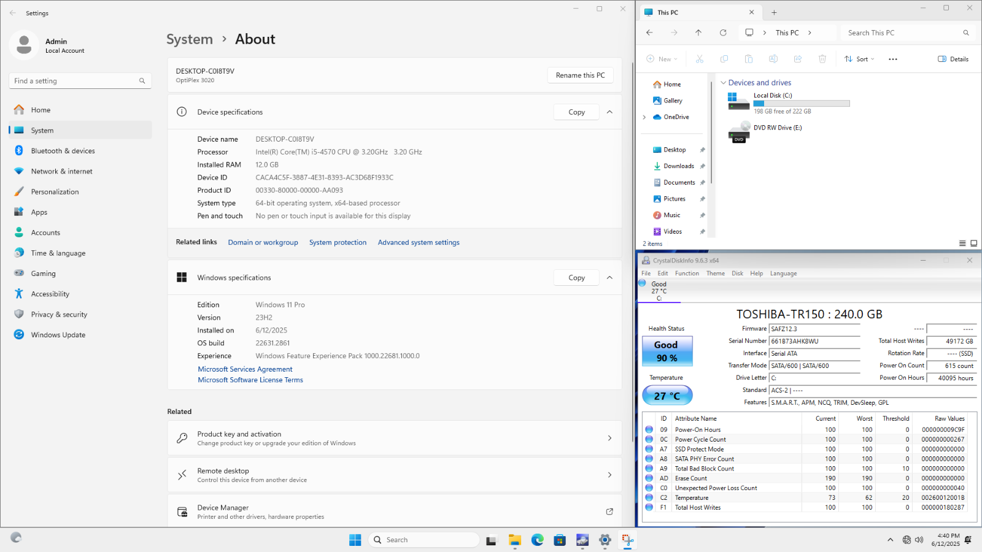Open CrystalDiskInfo Language menu
The width and height of the screenshot is (982, 552).
click(x=783, y=274)
